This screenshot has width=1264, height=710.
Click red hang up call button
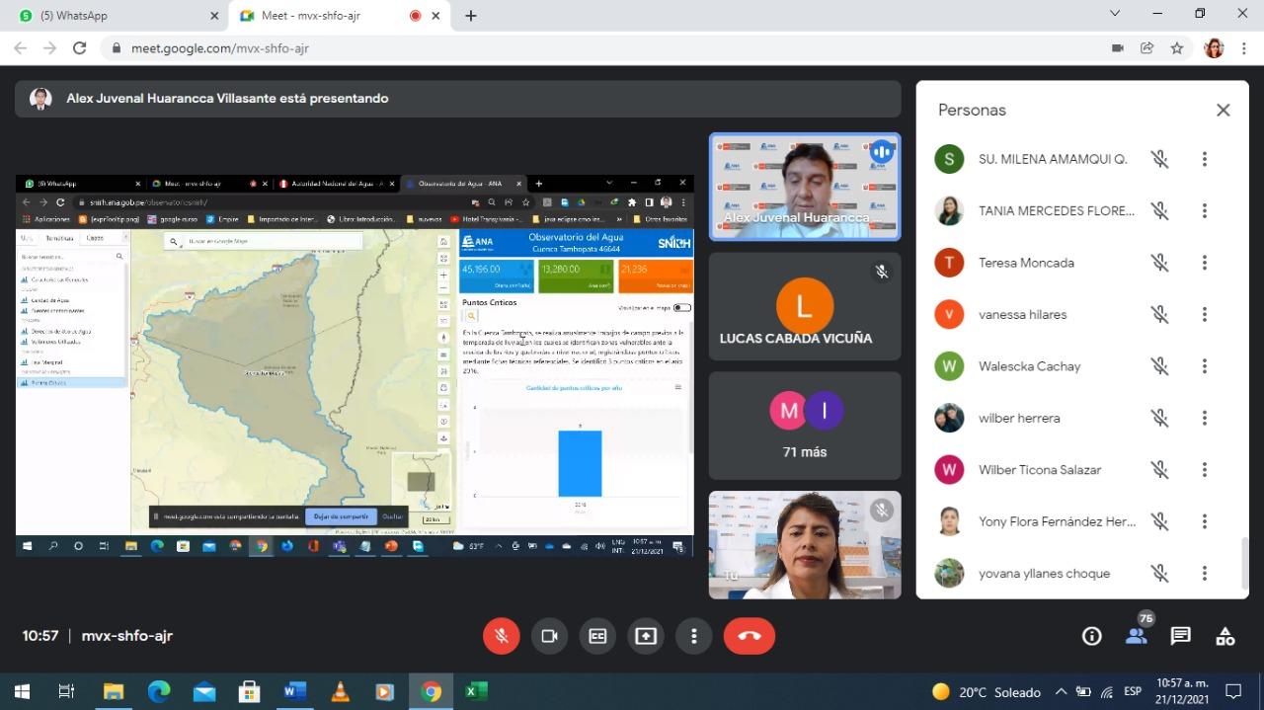750,636
